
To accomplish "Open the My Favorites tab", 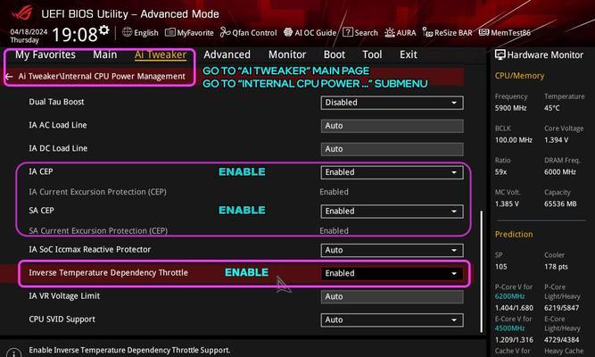I will tap(45, 54).
